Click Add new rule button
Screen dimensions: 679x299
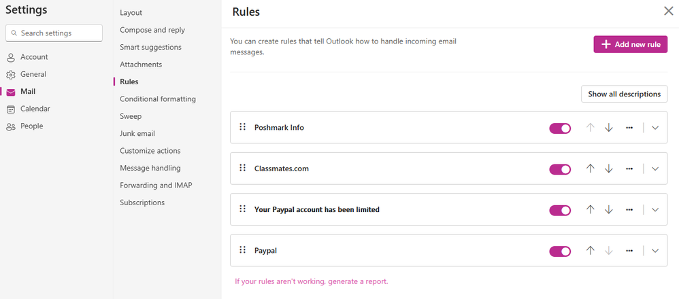pyautogui.click(x=630, y=44)
